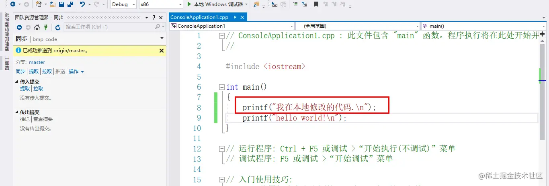This screenshot has width=549, height=186.
Task: Start debugging with the green play button
Action: click(190, 4)
